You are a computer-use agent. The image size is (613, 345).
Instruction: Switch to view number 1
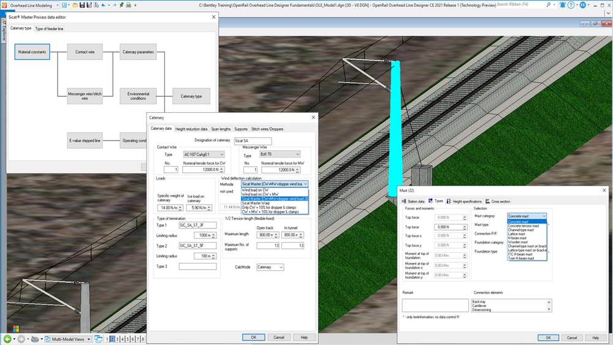pyautogui.click(x=107, y=339)
